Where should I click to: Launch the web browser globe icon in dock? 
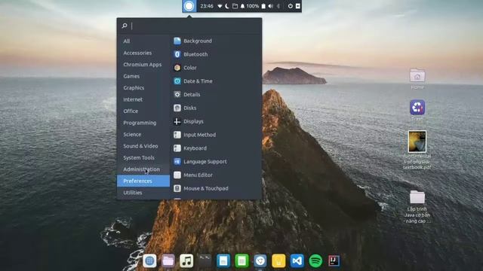(149, 261)
